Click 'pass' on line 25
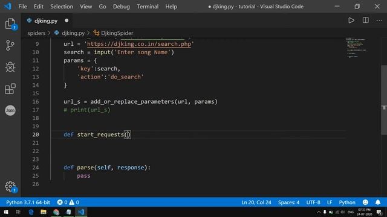 pyautogui.click(x=83, y=175)
